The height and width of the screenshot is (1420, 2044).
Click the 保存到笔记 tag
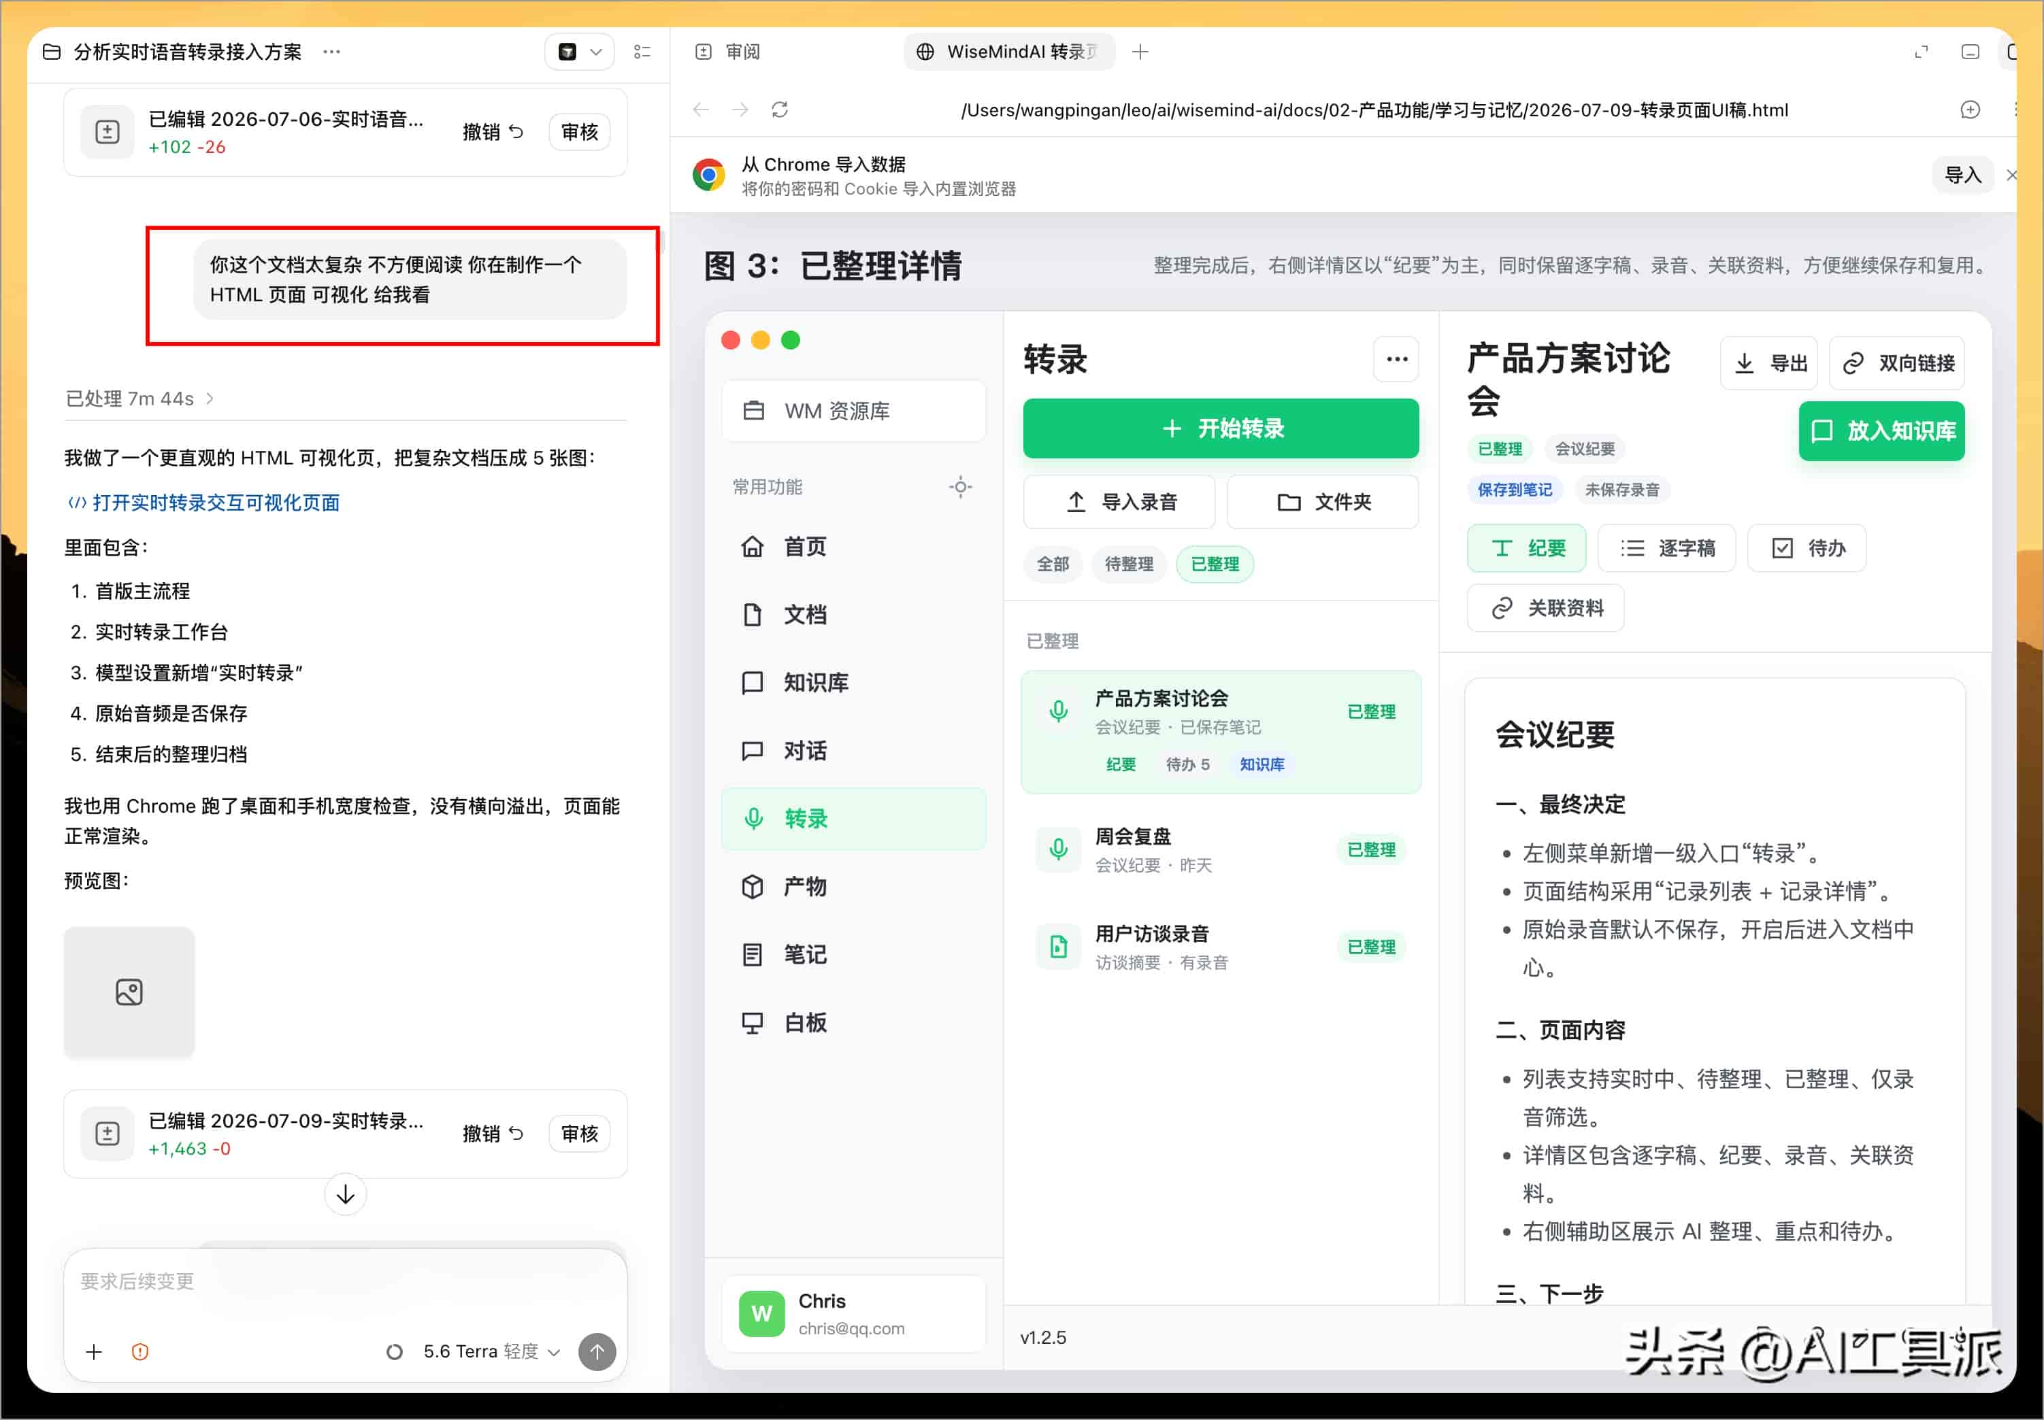coord(1515,490)
